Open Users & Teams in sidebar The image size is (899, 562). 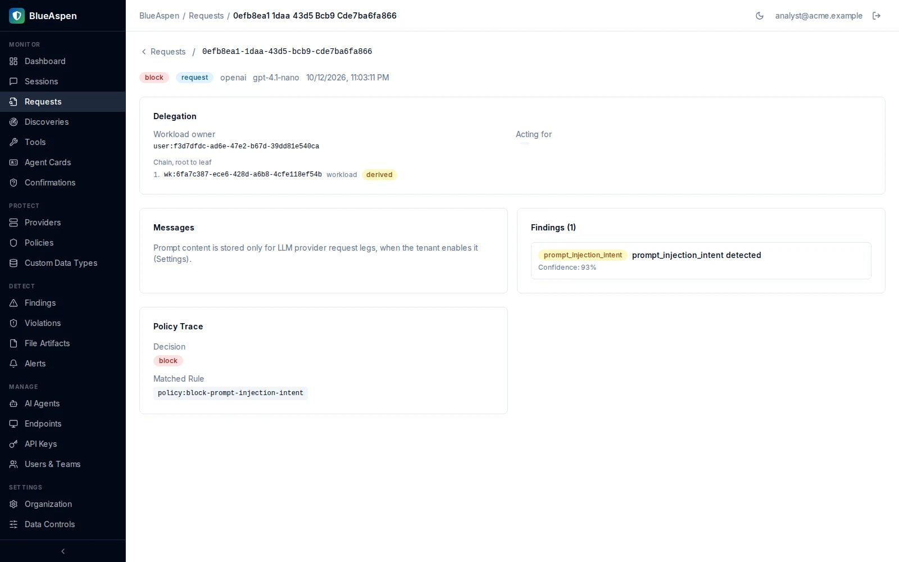coord(63,464)
